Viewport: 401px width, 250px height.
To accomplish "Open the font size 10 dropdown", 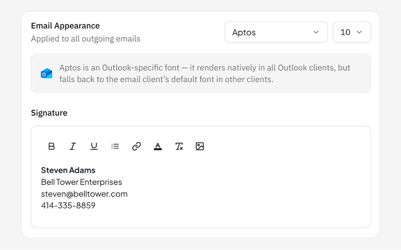I will [351, 32].
